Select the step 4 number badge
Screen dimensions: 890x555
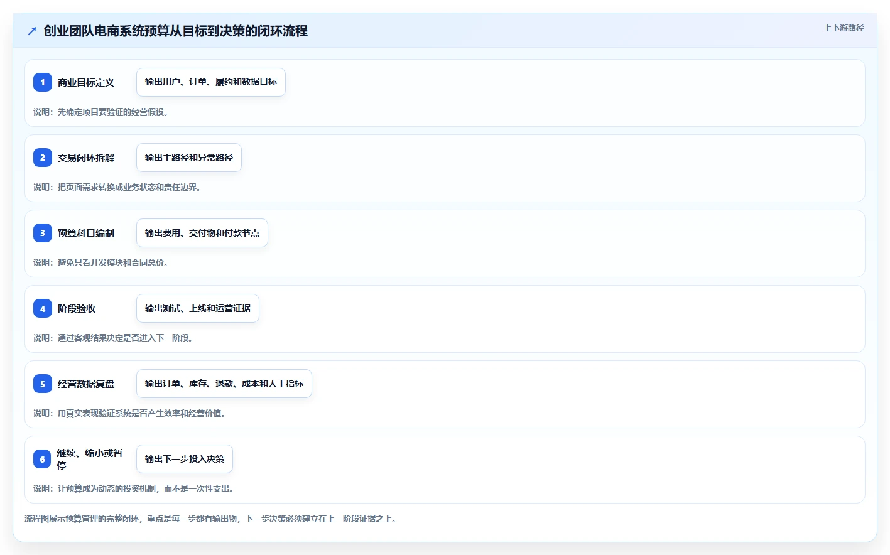(x=43, y=308)
